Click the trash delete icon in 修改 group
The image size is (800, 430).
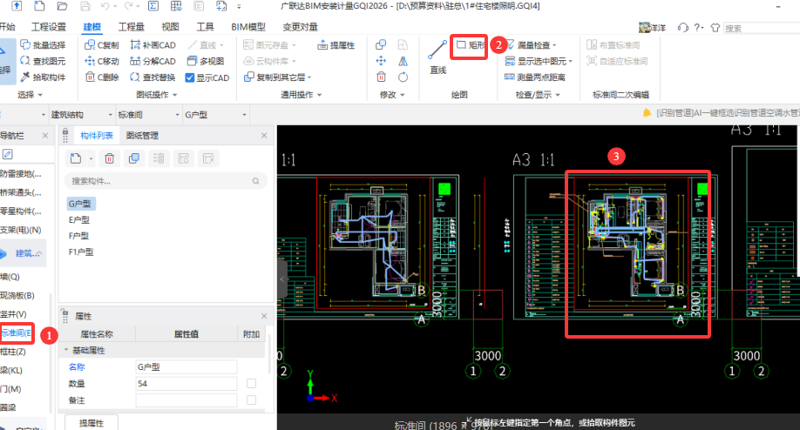(x=381, y=77)
